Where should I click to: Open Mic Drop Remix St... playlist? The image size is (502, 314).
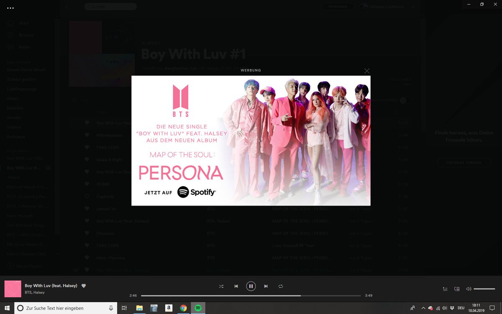(x=28, y=245)
